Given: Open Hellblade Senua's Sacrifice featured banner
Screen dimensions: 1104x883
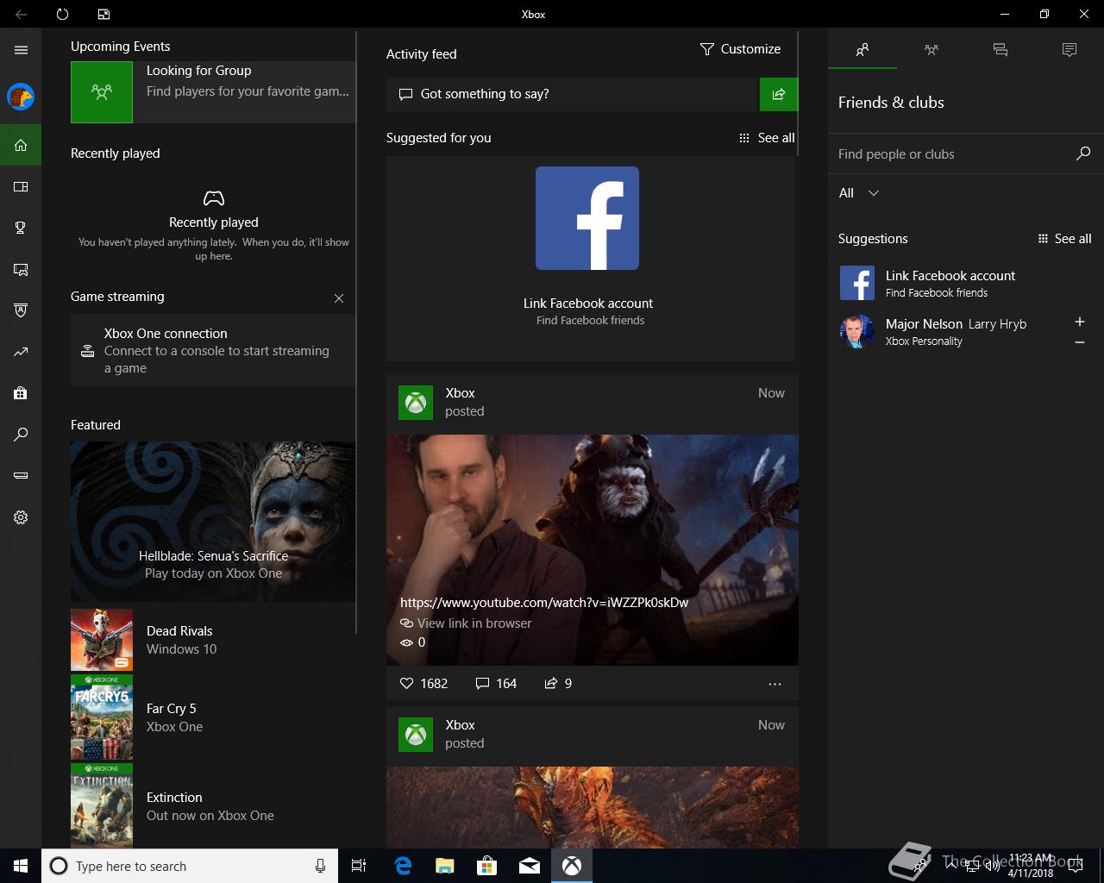Looking at the screenshot, I should coord(213,522).
